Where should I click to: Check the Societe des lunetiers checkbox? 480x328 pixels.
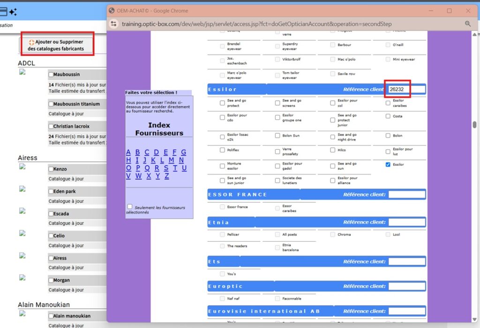pos(277,181)
